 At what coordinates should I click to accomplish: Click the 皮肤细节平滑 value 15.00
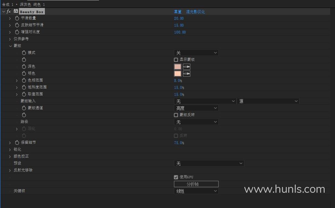[x=179, y=25]
